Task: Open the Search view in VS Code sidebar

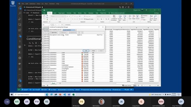Action: point(20,13)
